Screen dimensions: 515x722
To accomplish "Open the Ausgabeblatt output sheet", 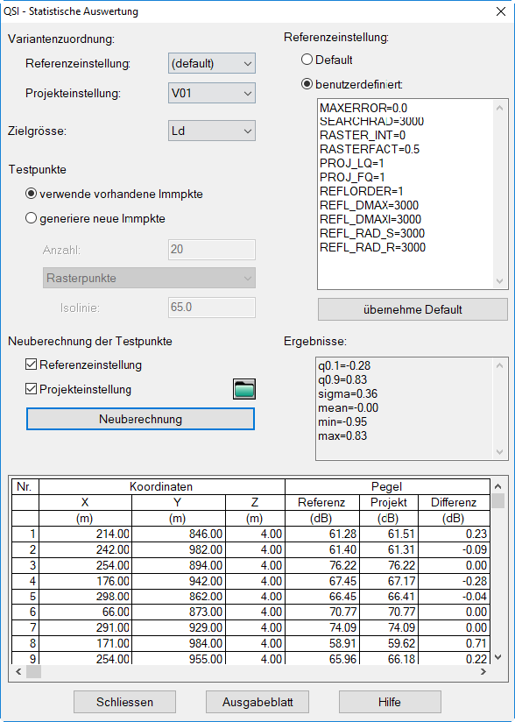I will pos(257,702).
